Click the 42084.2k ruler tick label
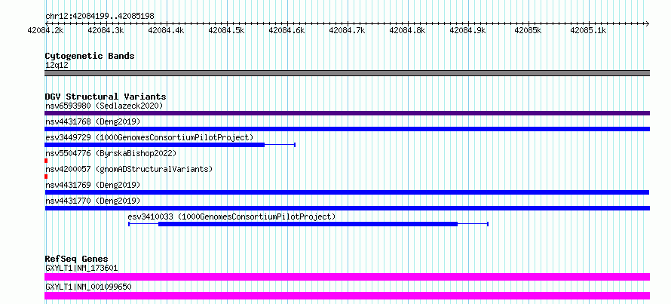The width and height of the screenshot is (671, 304). (45, 30)
